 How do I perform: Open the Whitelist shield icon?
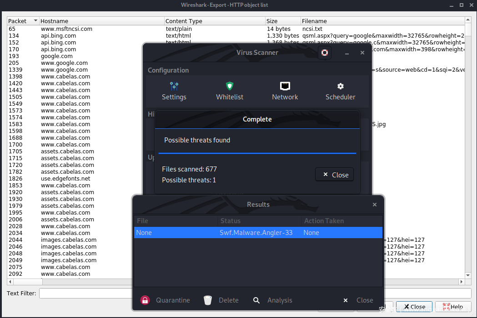(230, 86)
